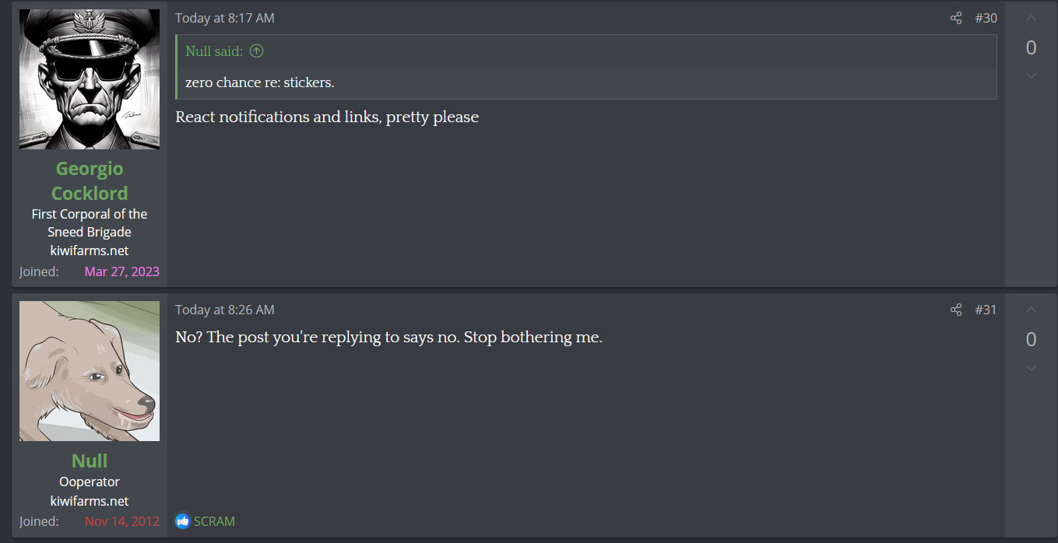
Task: Click SCRAM in the reactions list
Action: (214, 521)
